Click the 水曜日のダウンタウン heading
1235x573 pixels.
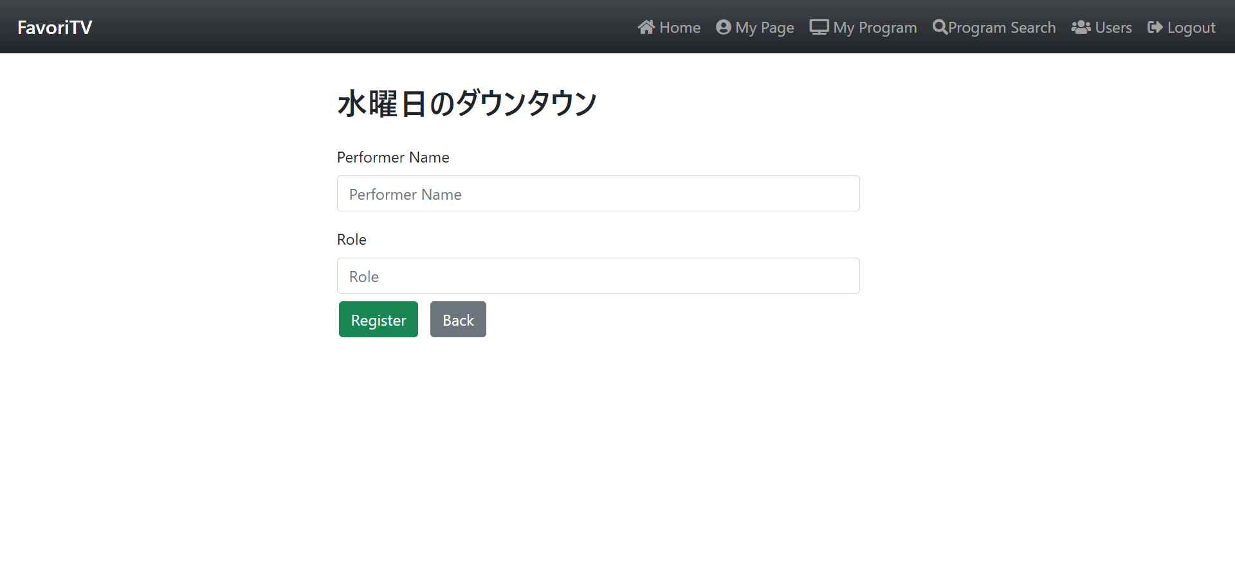(x=468, y=103)
